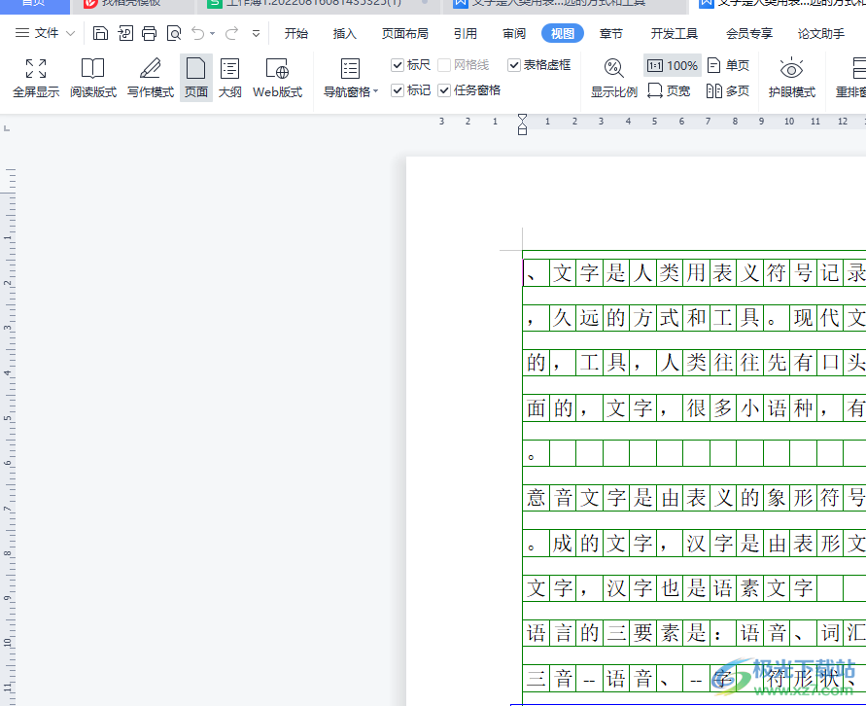This screenshot has height=706, width=866.
Task: Open the 显示比例 zoom dialog
Action: [613, 79]
